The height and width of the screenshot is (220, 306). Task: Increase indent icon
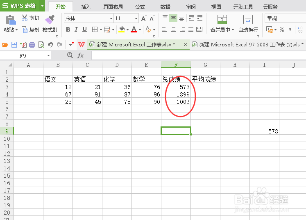(200, 18)
